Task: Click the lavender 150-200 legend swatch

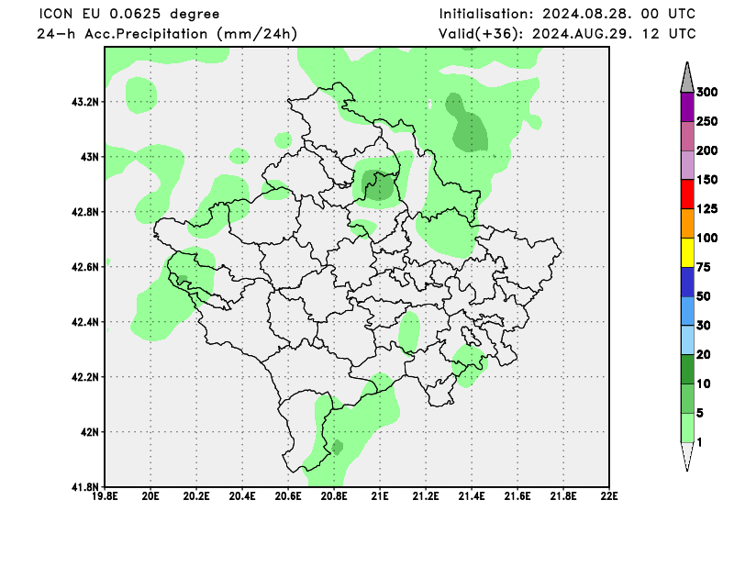Action: tap(687, 165)
